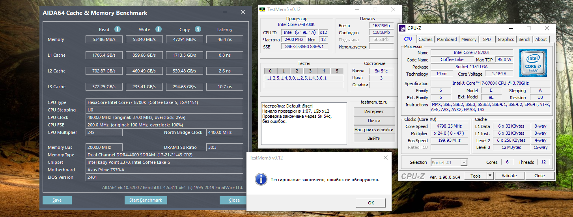Click the L2 Cache Write value 460.49 GB/s
The width and height of the screenshot is (573, 217).
[144, 71]
